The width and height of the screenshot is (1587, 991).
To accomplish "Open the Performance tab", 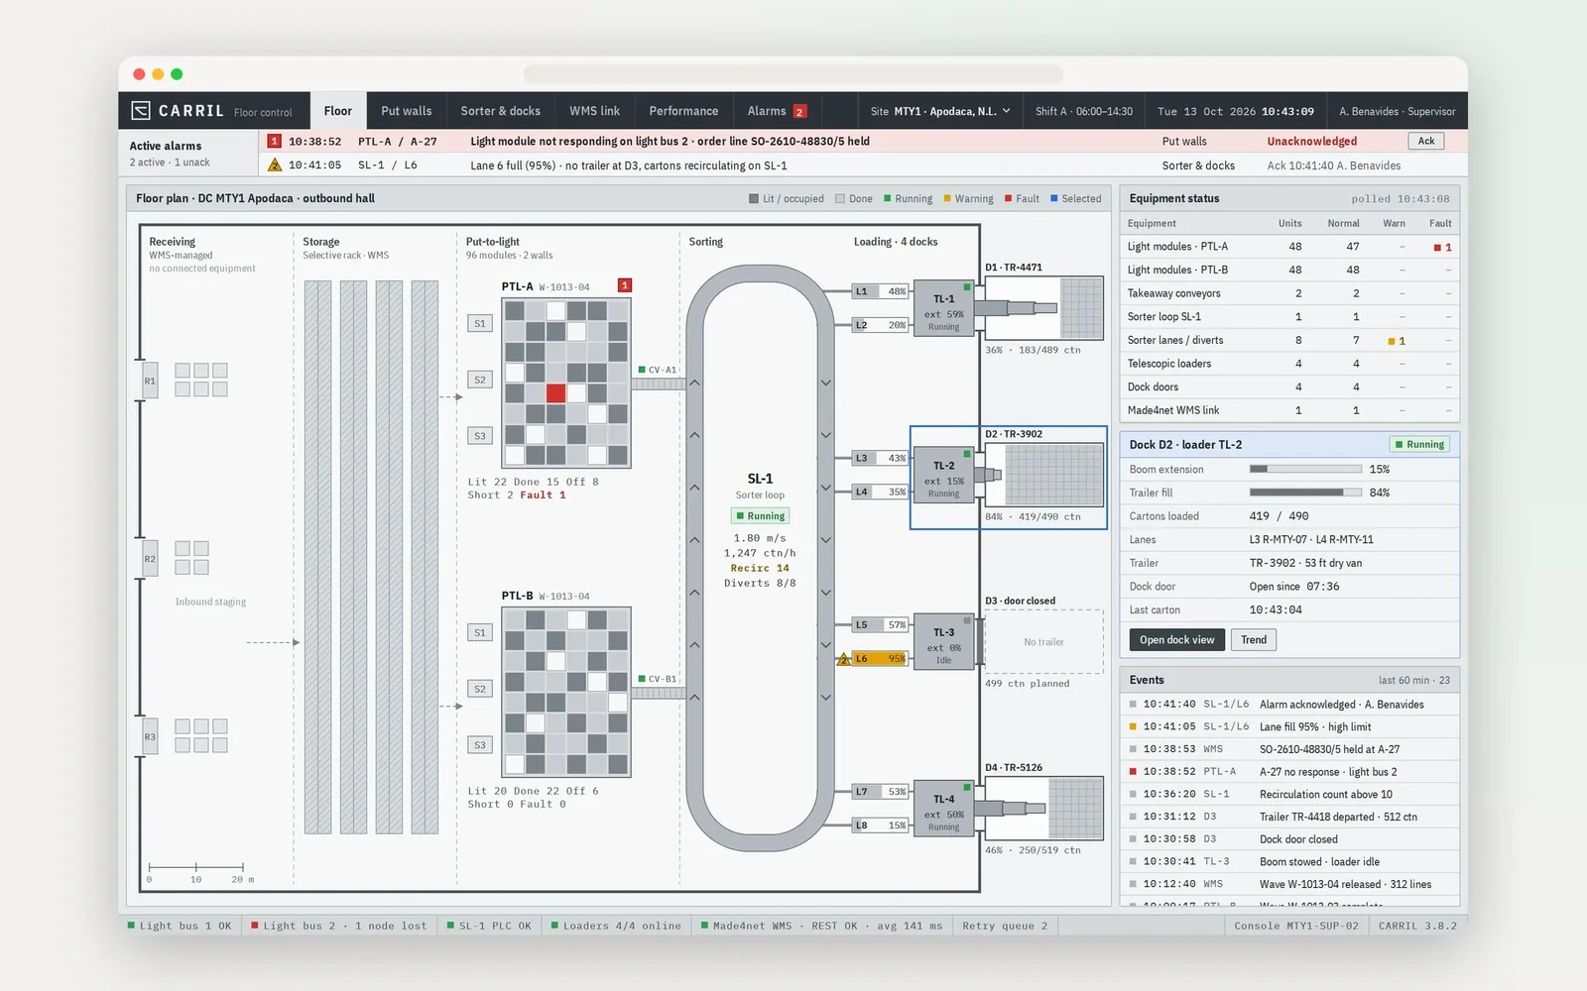I will tap(683, 111).
